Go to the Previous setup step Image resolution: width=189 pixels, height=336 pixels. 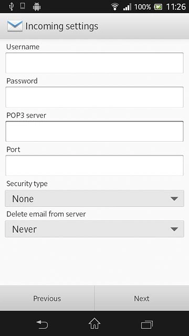pos(47,298)
